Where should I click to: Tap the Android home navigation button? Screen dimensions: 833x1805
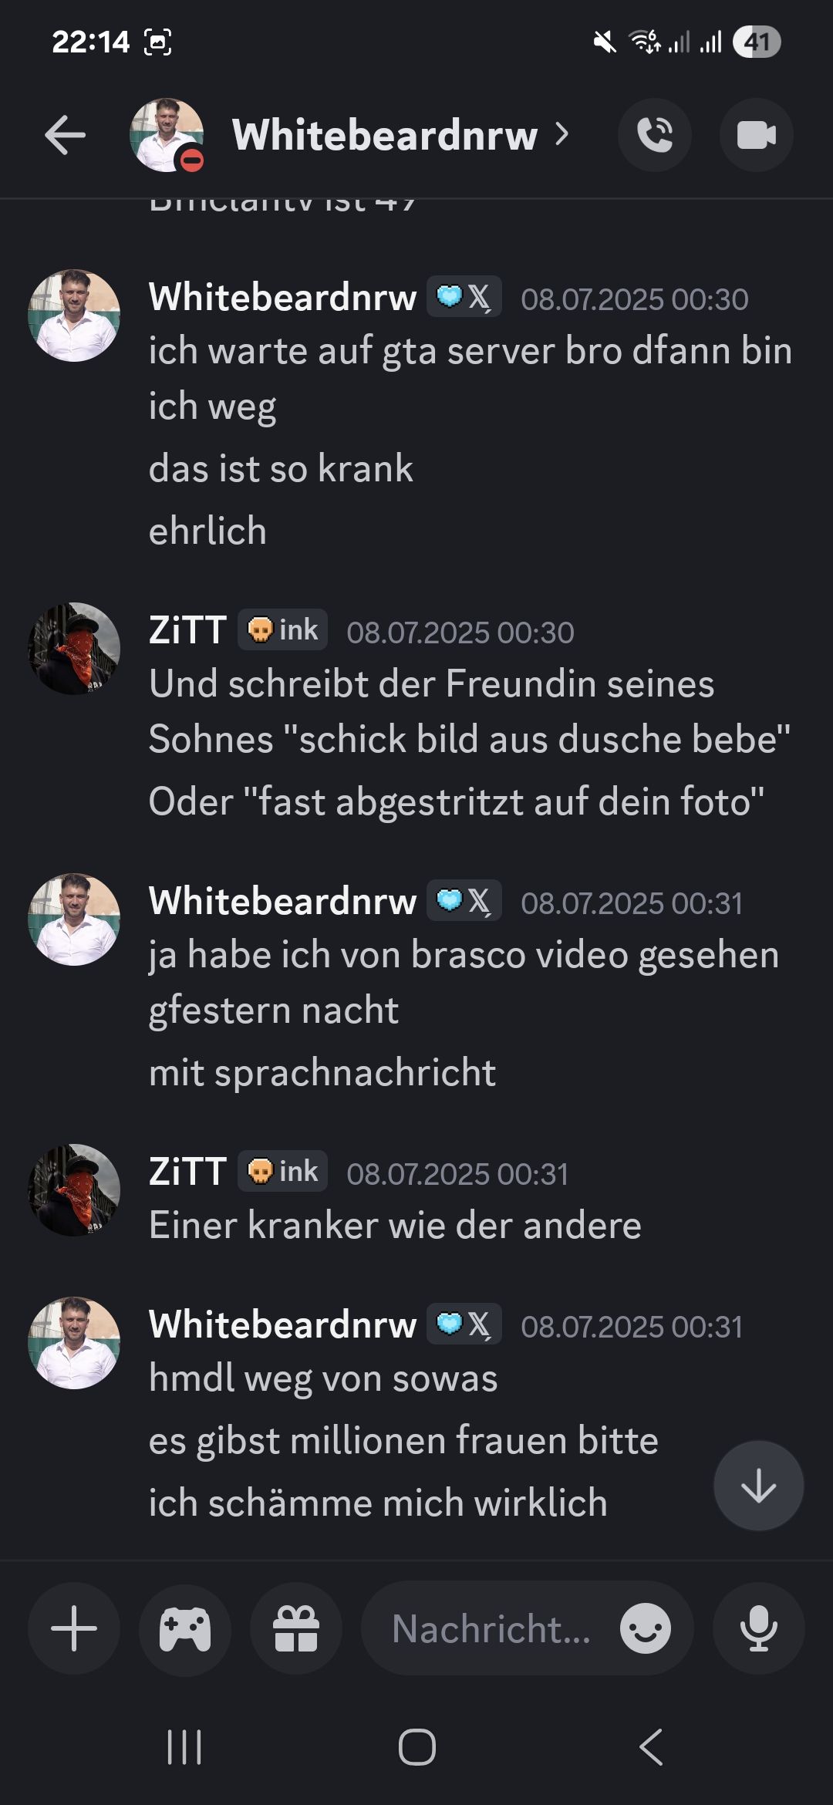tap(417, 1747)
